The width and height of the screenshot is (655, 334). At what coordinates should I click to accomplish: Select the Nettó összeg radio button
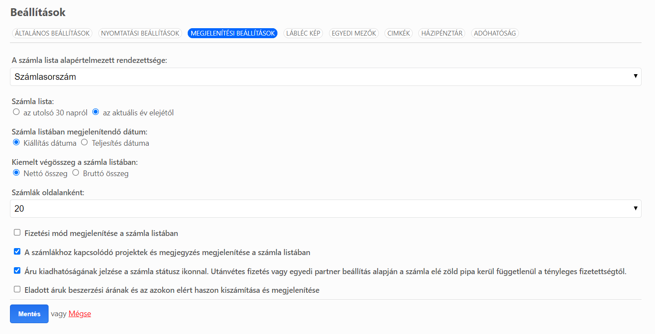point(16,173)
